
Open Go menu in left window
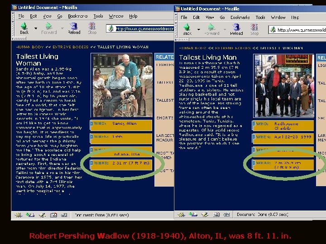point(60,16)
